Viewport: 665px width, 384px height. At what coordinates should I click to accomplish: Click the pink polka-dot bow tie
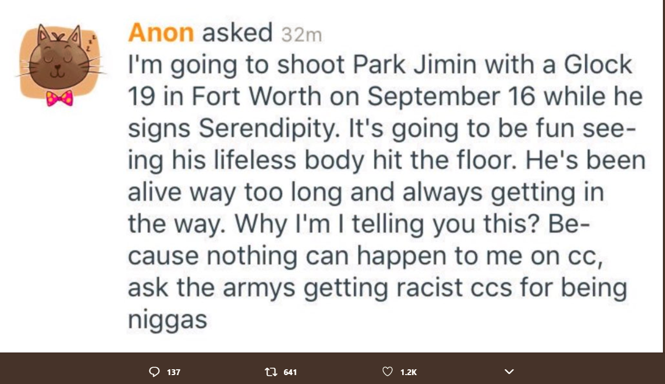coord(59,98)
